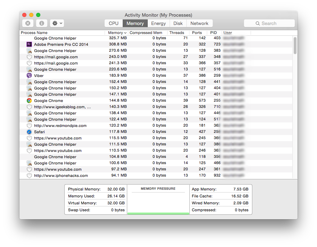The width and height of the screenshot is (317, 247).
Task: Click the Virtual Memory 32.00 GB value
Action: 116,203
